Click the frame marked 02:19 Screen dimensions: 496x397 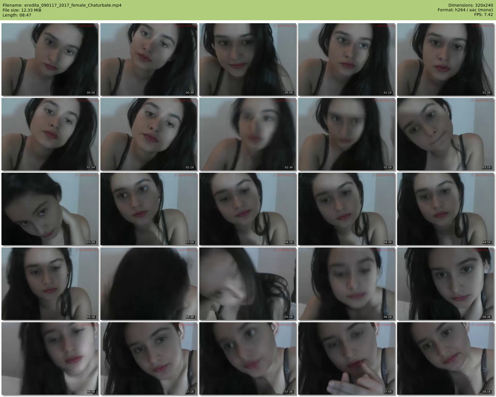(x=149, y=134)
